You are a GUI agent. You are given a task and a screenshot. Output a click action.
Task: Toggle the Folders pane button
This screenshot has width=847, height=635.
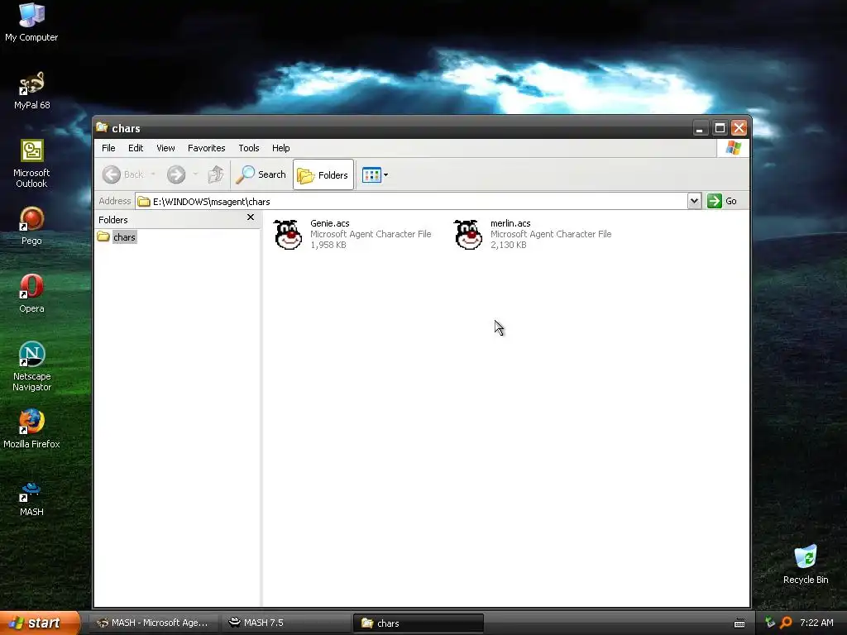point(323,175)
